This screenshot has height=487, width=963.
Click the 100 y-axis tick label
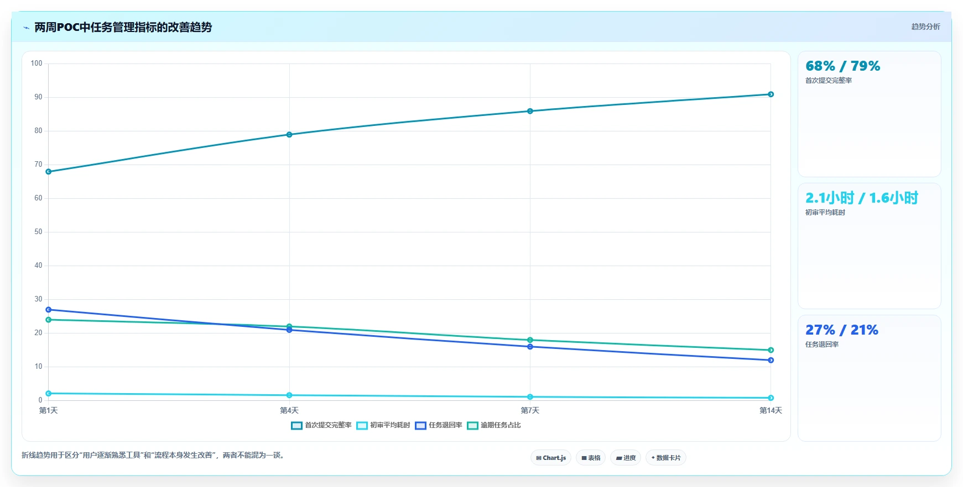point(37,63)
